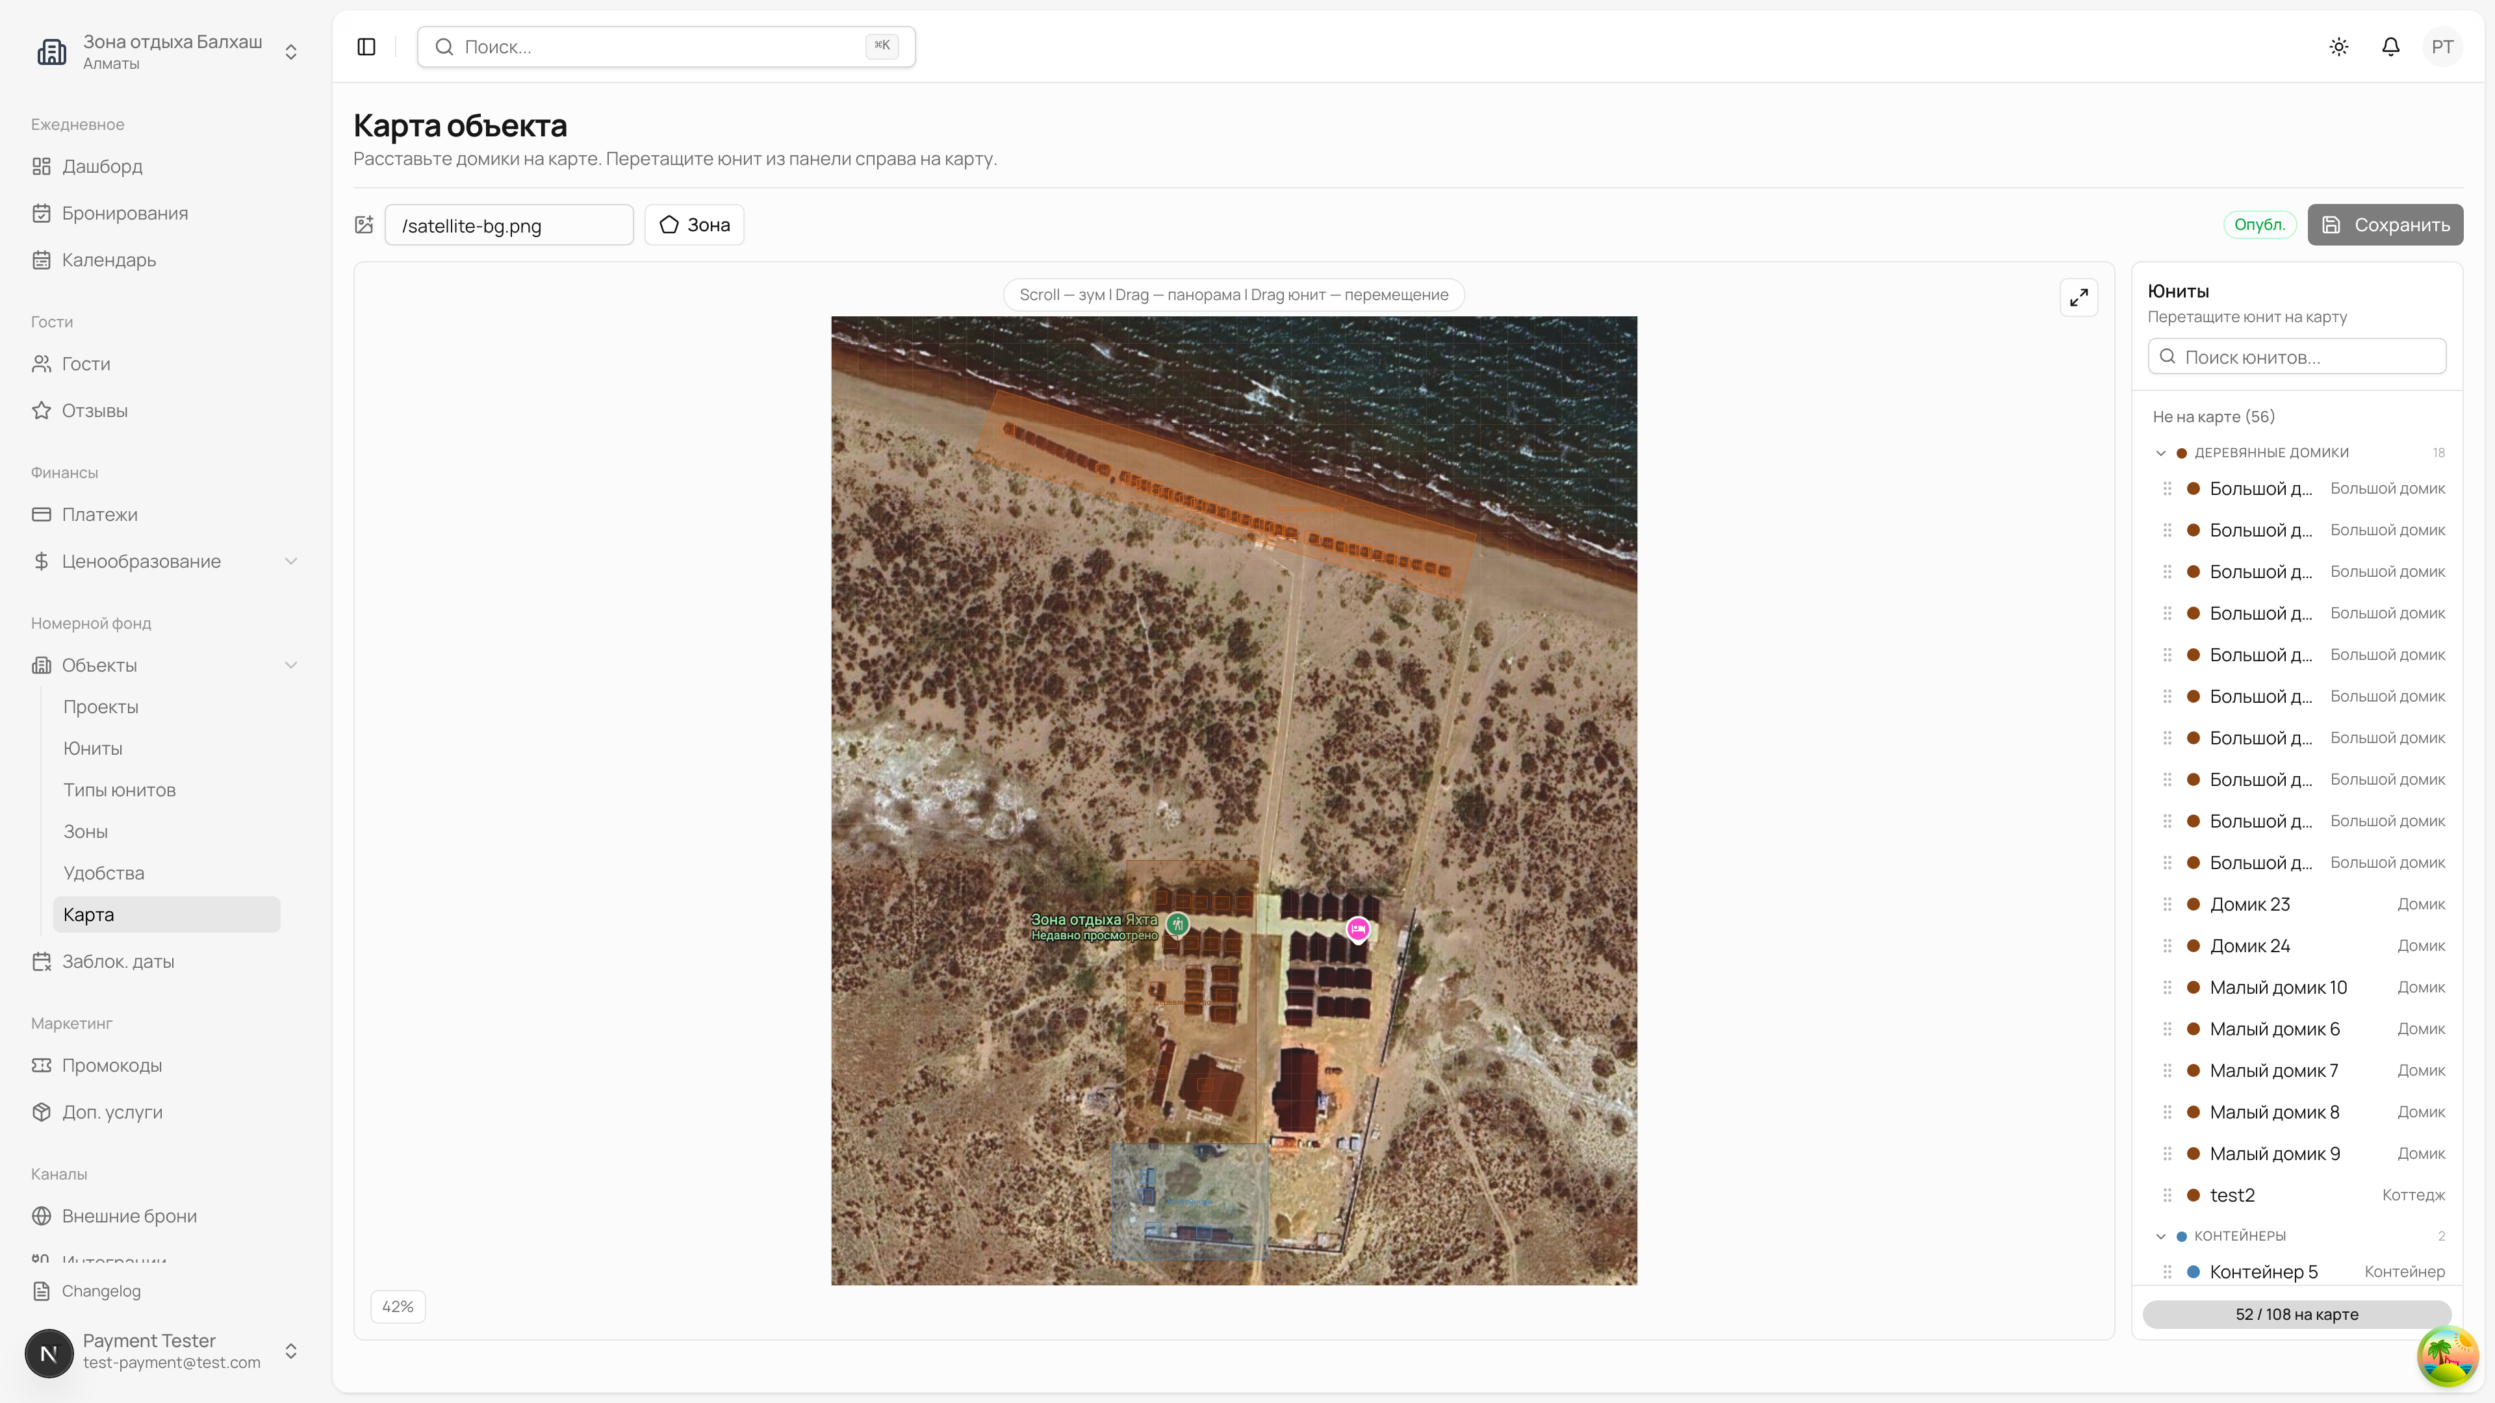2495x1403 pixels.
Task: Collapse the Деревянные домики group
Action: pos(2161,452)
